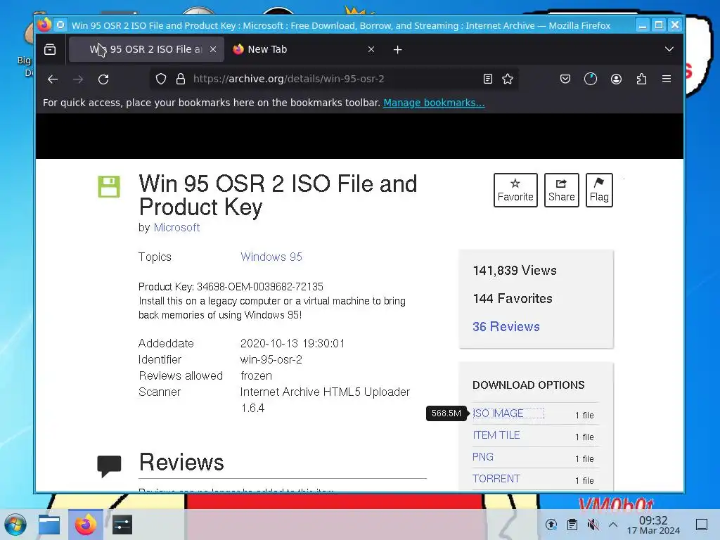Open tracking protection shield icon
This screenshot has width=720, height=540.
(x=161, y=79)
